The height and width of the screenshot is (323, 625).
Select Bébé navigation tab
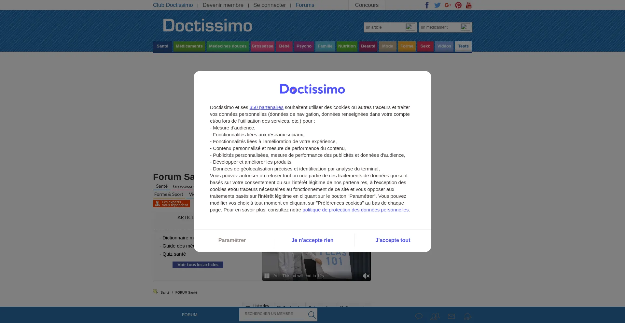(284, 46)
